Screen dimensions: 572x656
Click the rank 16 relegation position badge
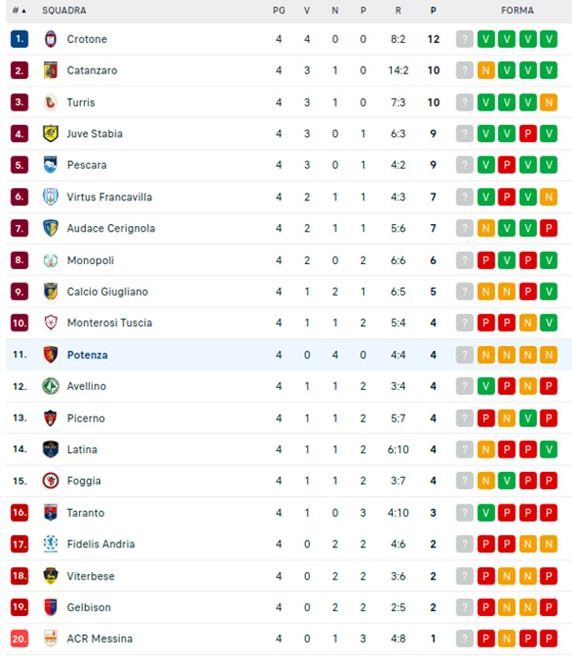(20, 513)
